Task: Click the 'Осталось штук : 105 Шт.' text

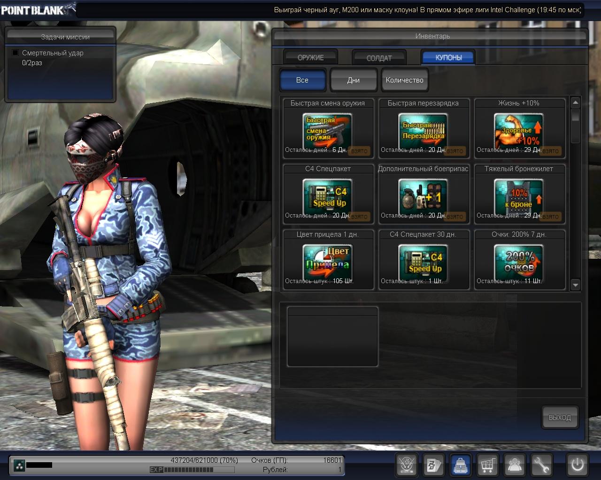Action: [x=319, y=281]
